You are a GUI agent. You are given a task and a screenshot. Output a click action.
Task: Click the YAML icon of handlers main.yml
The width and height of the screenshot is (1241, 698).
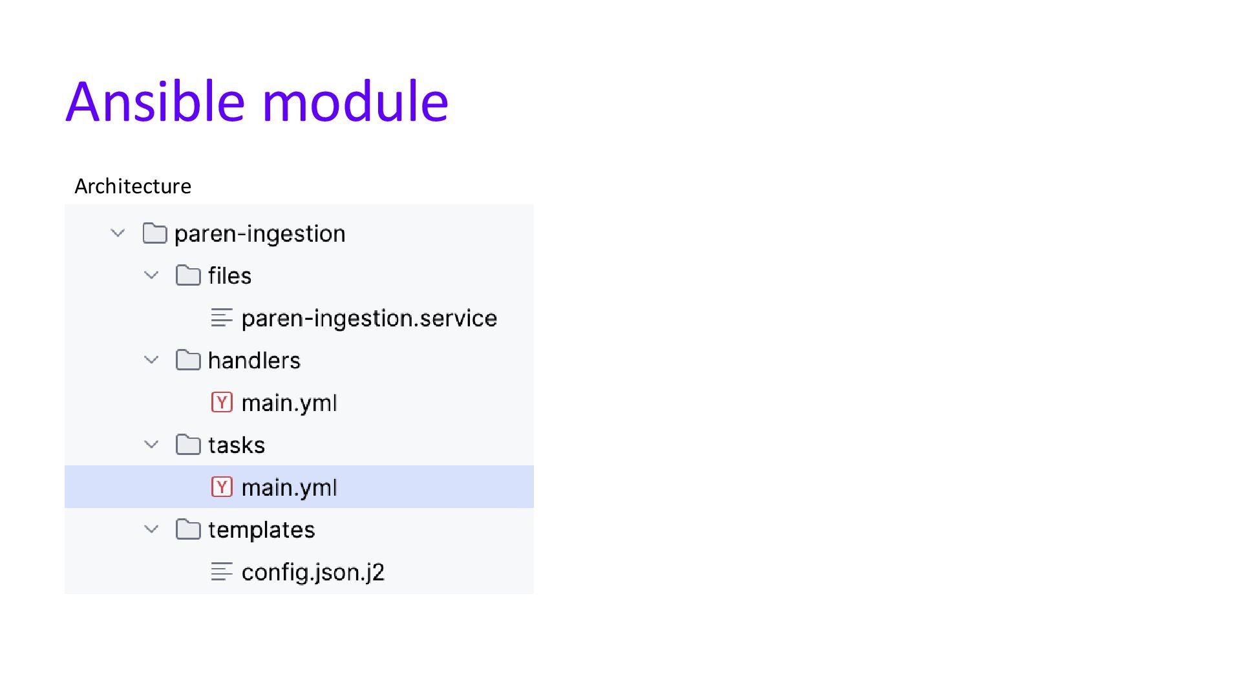click(222, 403)
